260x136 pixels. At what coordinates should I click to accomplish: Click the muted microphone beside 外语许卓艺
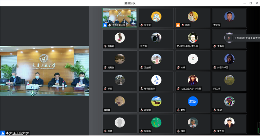click(x=215, y=67)
